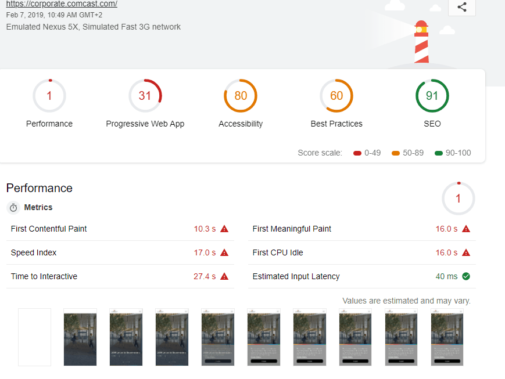Expand the First CPU Idle metric row

click(278, 252)
